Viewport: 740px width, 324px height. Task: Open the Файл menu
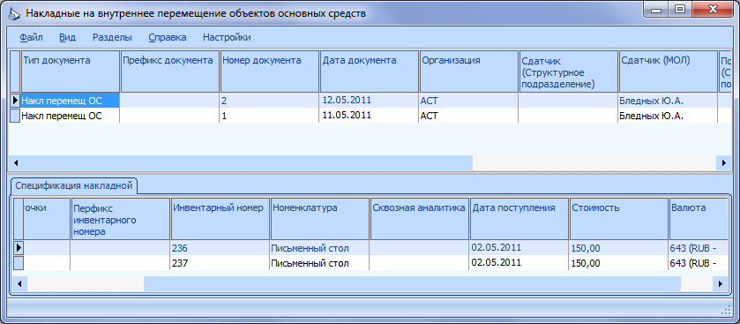click(32, 37)
